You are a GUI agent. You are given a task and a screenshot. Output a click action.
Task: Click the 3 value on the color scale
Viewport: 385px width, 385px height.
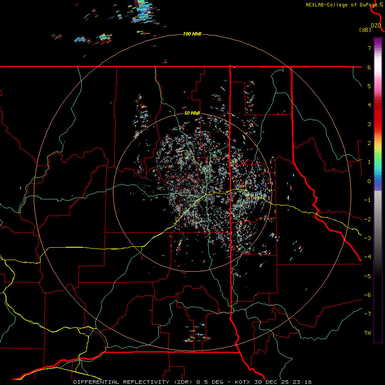[369, 124]
